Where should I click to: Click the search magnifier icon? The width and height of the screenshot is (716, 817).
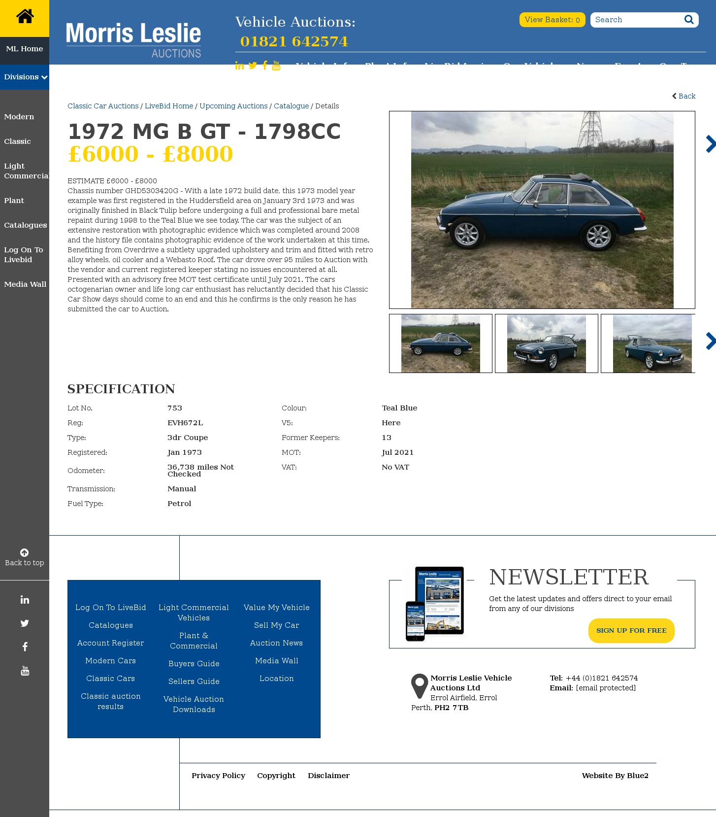(689, 20)
